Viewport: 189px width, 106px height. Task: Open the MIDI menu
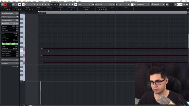24,1
